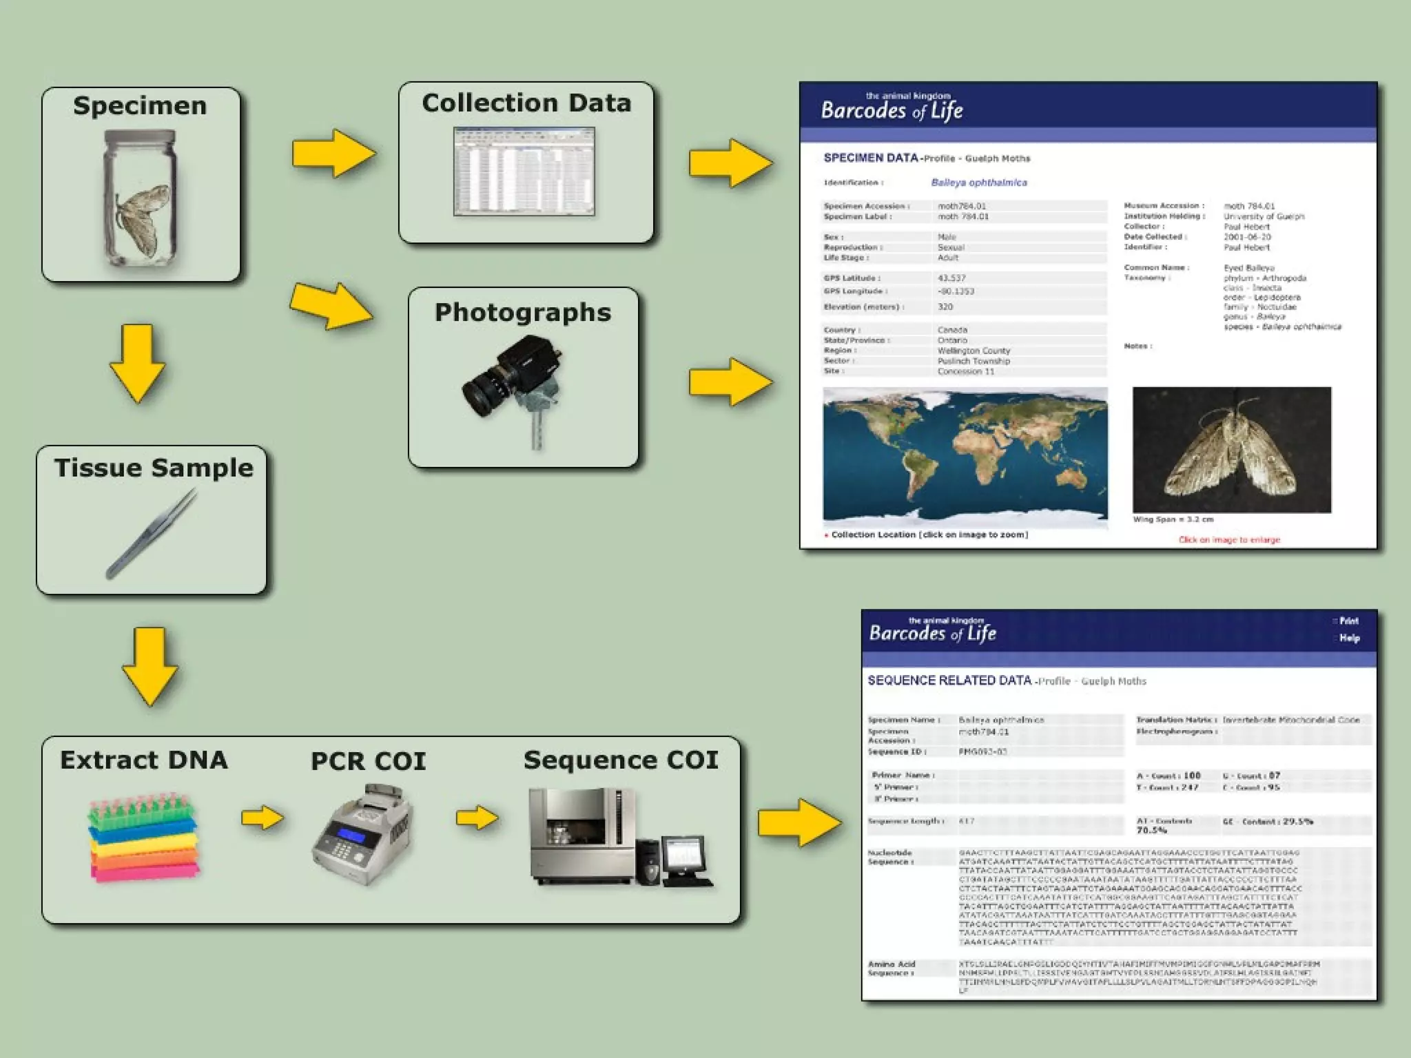This screenshot has height=1058, width=1411.
Task: Click the tweezers icon under Tissue Sample
Action: 152,534
